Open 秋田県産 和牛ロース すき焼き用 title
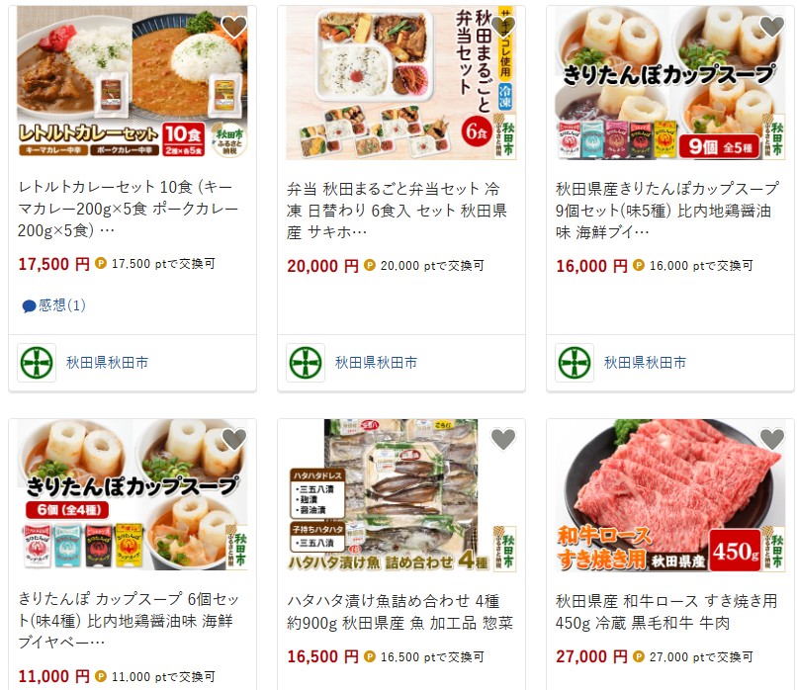Image resolution: width=797 pixels, height=690 pixels. 666,612
